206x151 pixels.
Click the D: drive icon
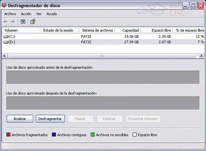[6, 42]
